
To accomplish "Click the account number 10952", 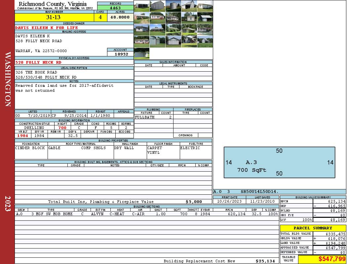I will pos(121,54).
